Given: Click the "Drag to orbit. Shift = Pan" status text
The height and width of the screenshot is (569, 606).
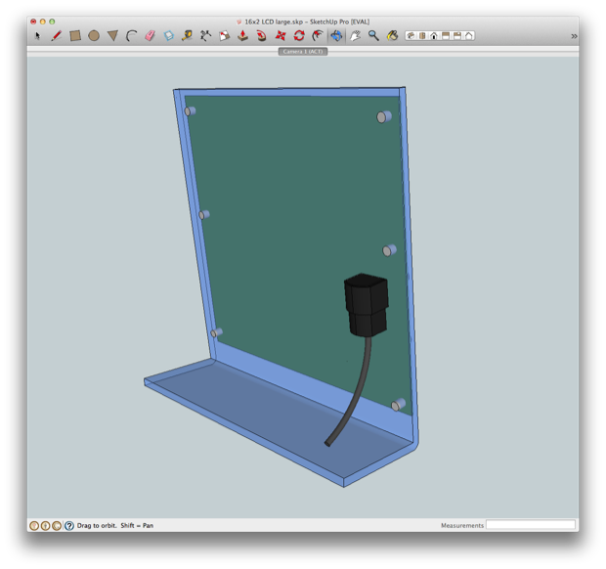Looking at the screenshot, I should [x=115, y=526].
